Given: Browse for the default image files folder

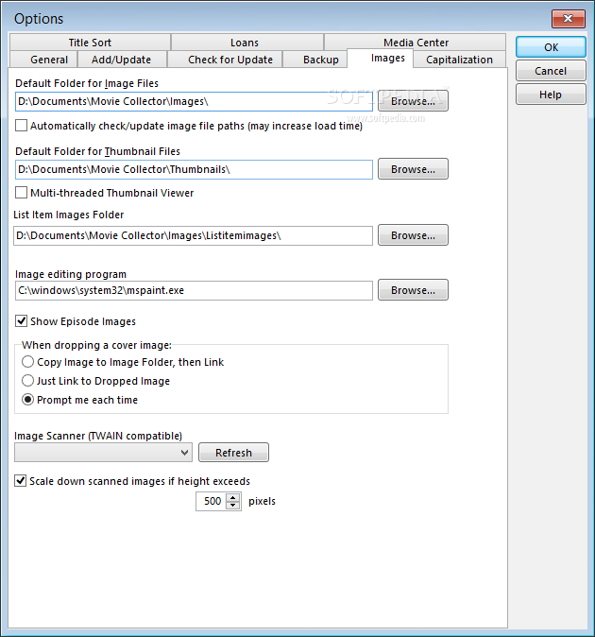Looking at the screenshot, I should coord(413,101).
